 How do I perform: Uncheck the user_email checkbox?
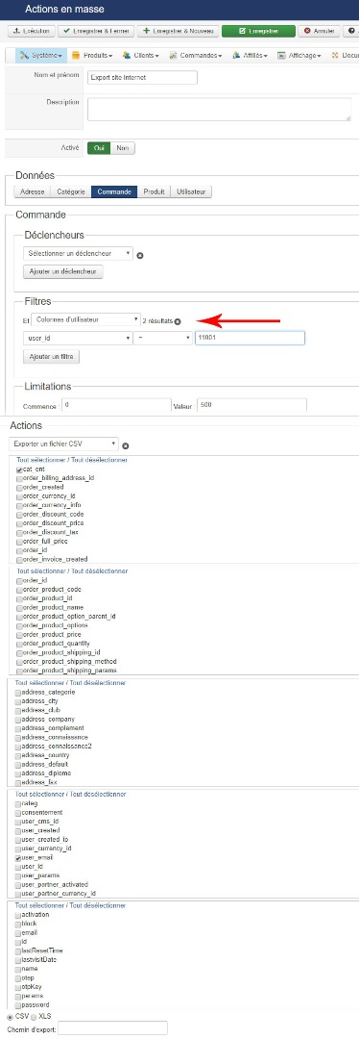pos(18,857)
